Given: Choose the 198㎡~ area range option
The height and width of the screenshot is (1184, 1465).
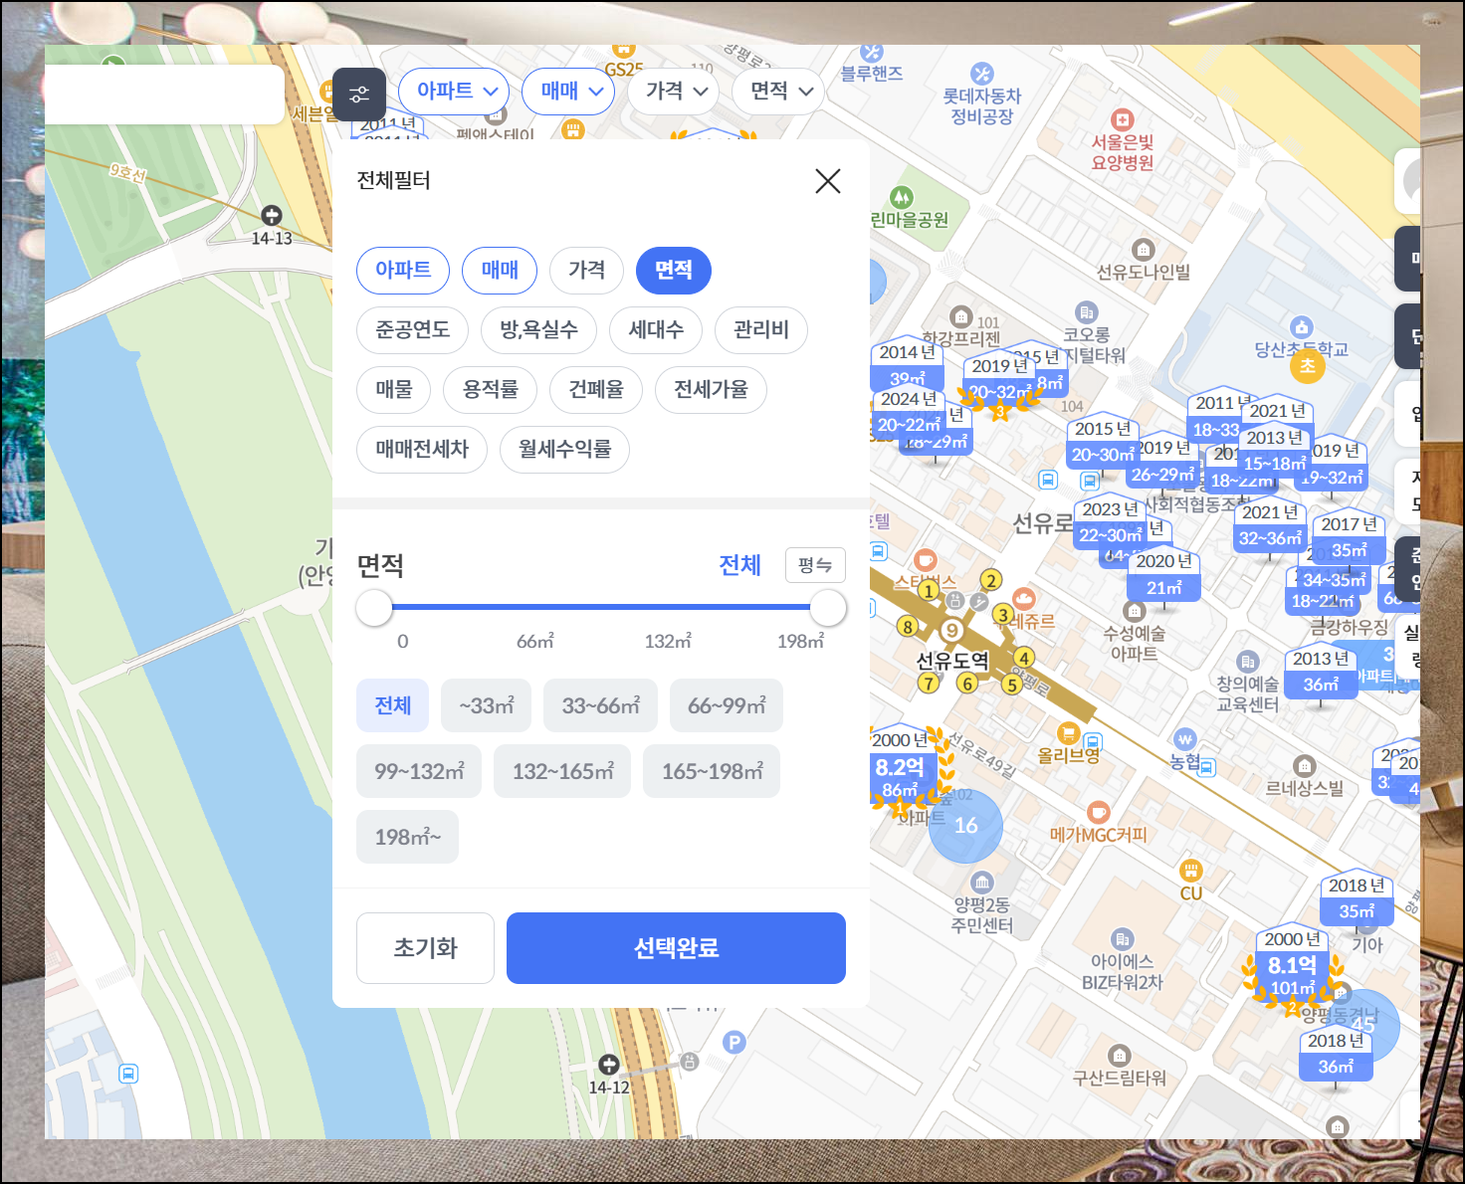Looking at the screenshot, I should [407, 837].
